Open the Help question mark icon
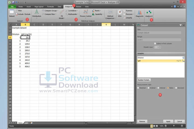This screenshot has height=129, width=194. tap(175, 6)
